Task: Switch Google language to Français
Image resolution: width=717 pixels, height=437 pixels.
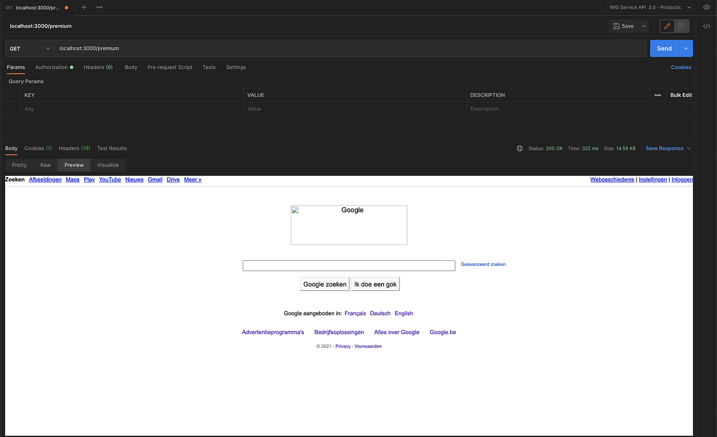Action: [355, 314]
